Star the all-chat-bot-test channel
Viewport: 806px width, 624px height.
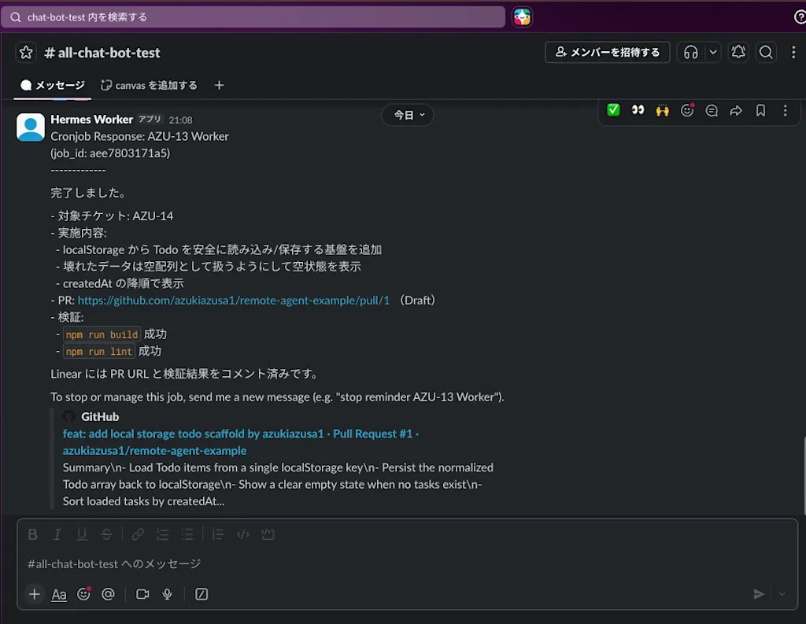coord(26,53)
